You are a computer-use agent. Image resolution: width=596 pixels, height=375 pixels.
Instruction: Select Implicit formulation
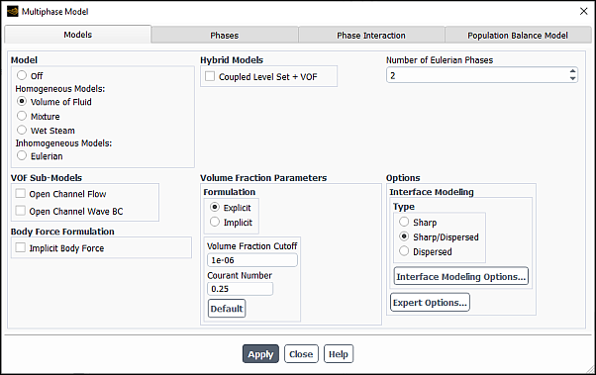[215, 222]
